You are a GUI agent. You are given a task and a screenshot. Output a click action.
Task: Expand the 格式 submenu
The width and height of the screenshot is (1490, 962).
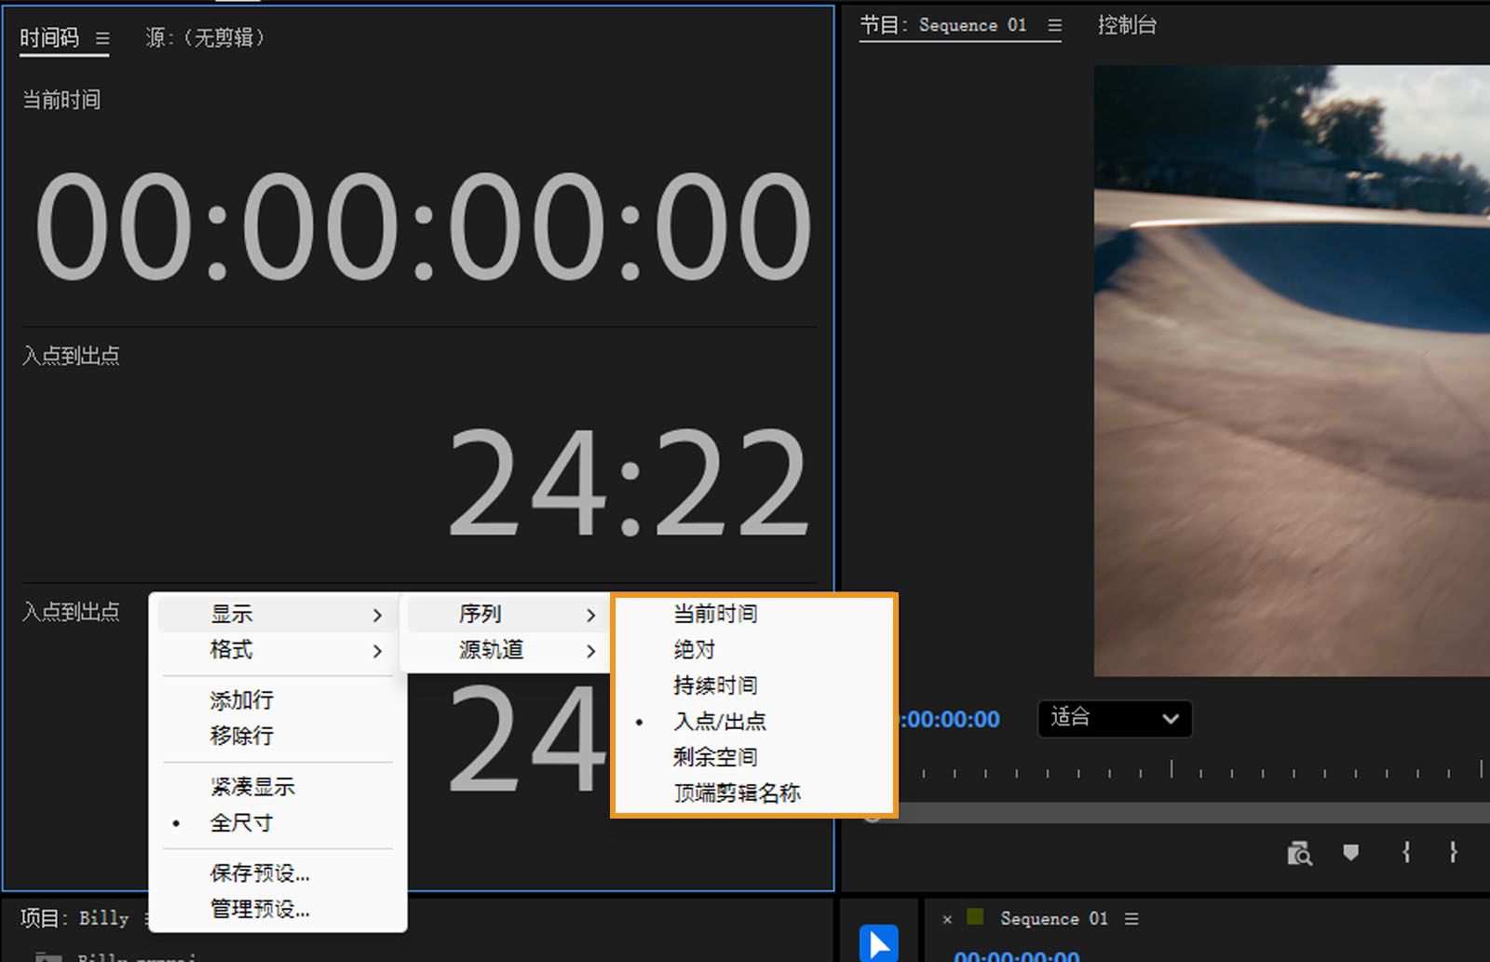pyautogui.click(x=232, y=651)
